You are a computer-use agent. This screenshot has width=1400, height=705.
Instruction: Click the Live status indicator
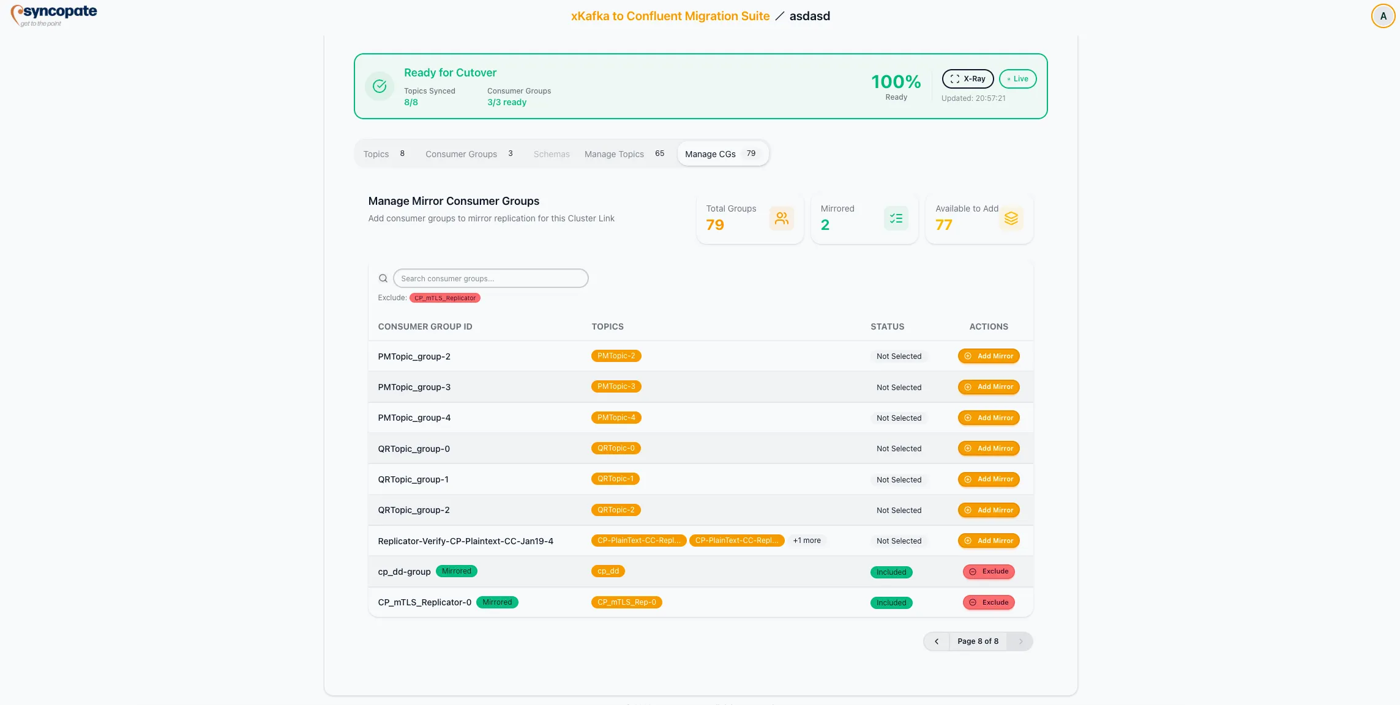coord(1017,79)
